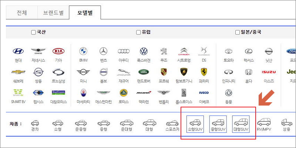Viewport: 296px width, 148px height.
Task: Select the McLaren (맥라렌) brand logo
Action: point(144,92)
